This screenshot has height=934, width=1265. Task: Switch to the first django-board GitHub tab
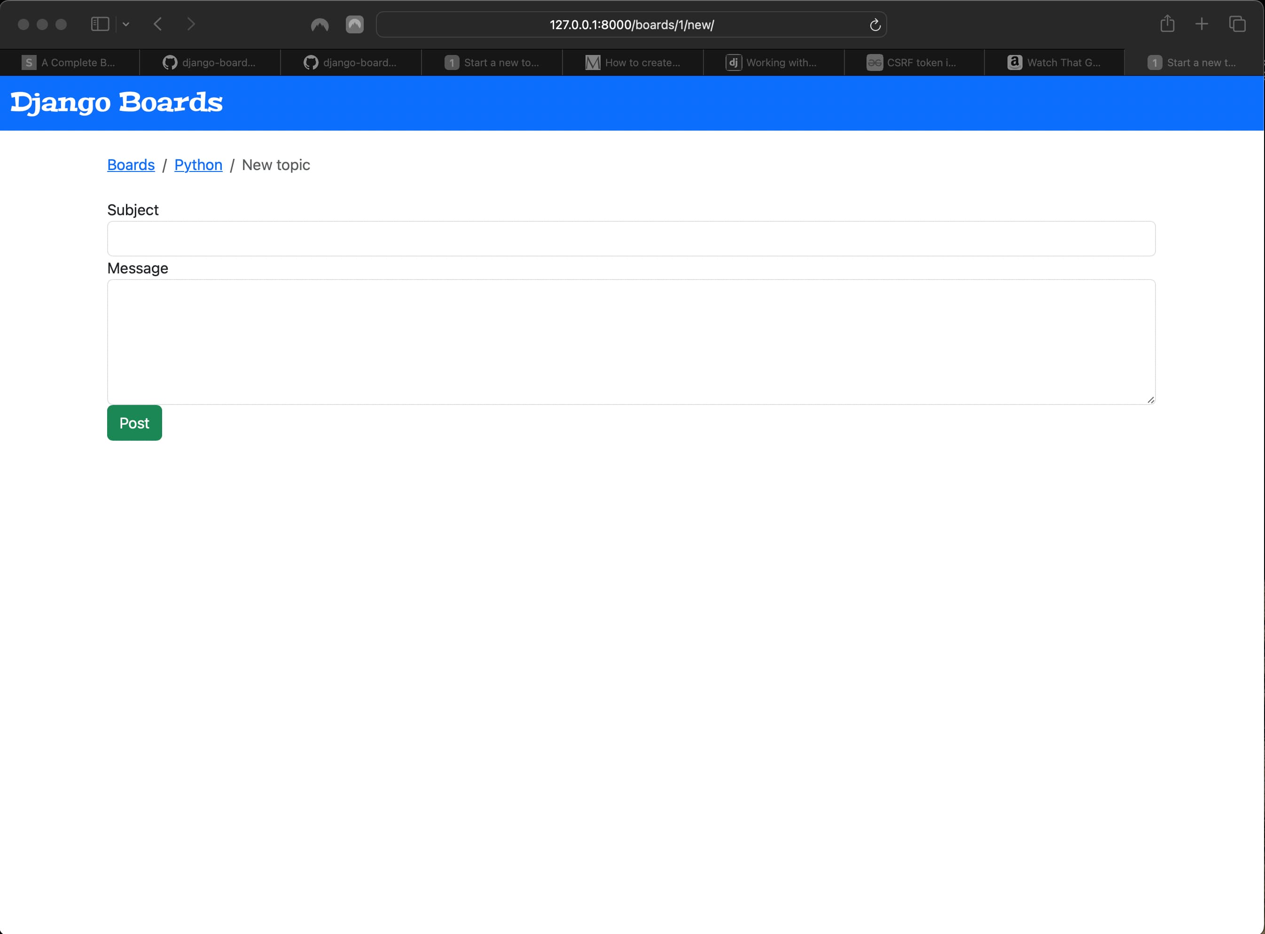(210, 63)
